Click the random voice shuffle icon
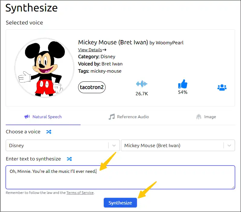This screenshot has width=241, height=212. pyautogui.click(x=49, y=132)
